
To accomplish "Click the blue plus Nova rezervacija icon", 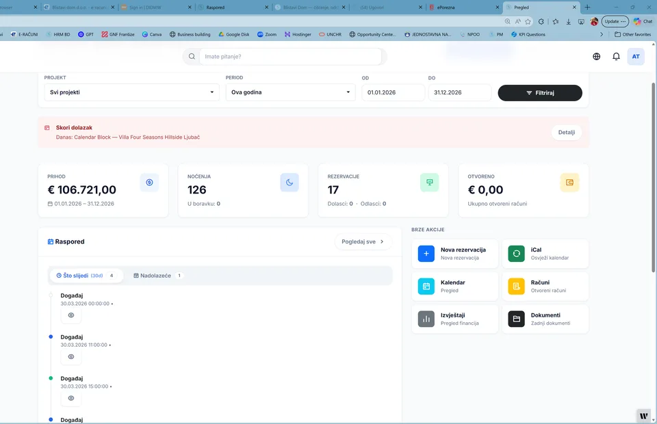I will [x=426, y=254].
